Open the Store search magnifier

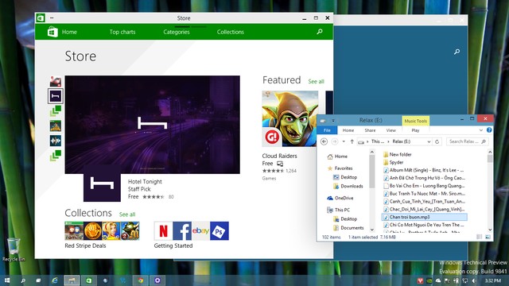coord(320,32)
